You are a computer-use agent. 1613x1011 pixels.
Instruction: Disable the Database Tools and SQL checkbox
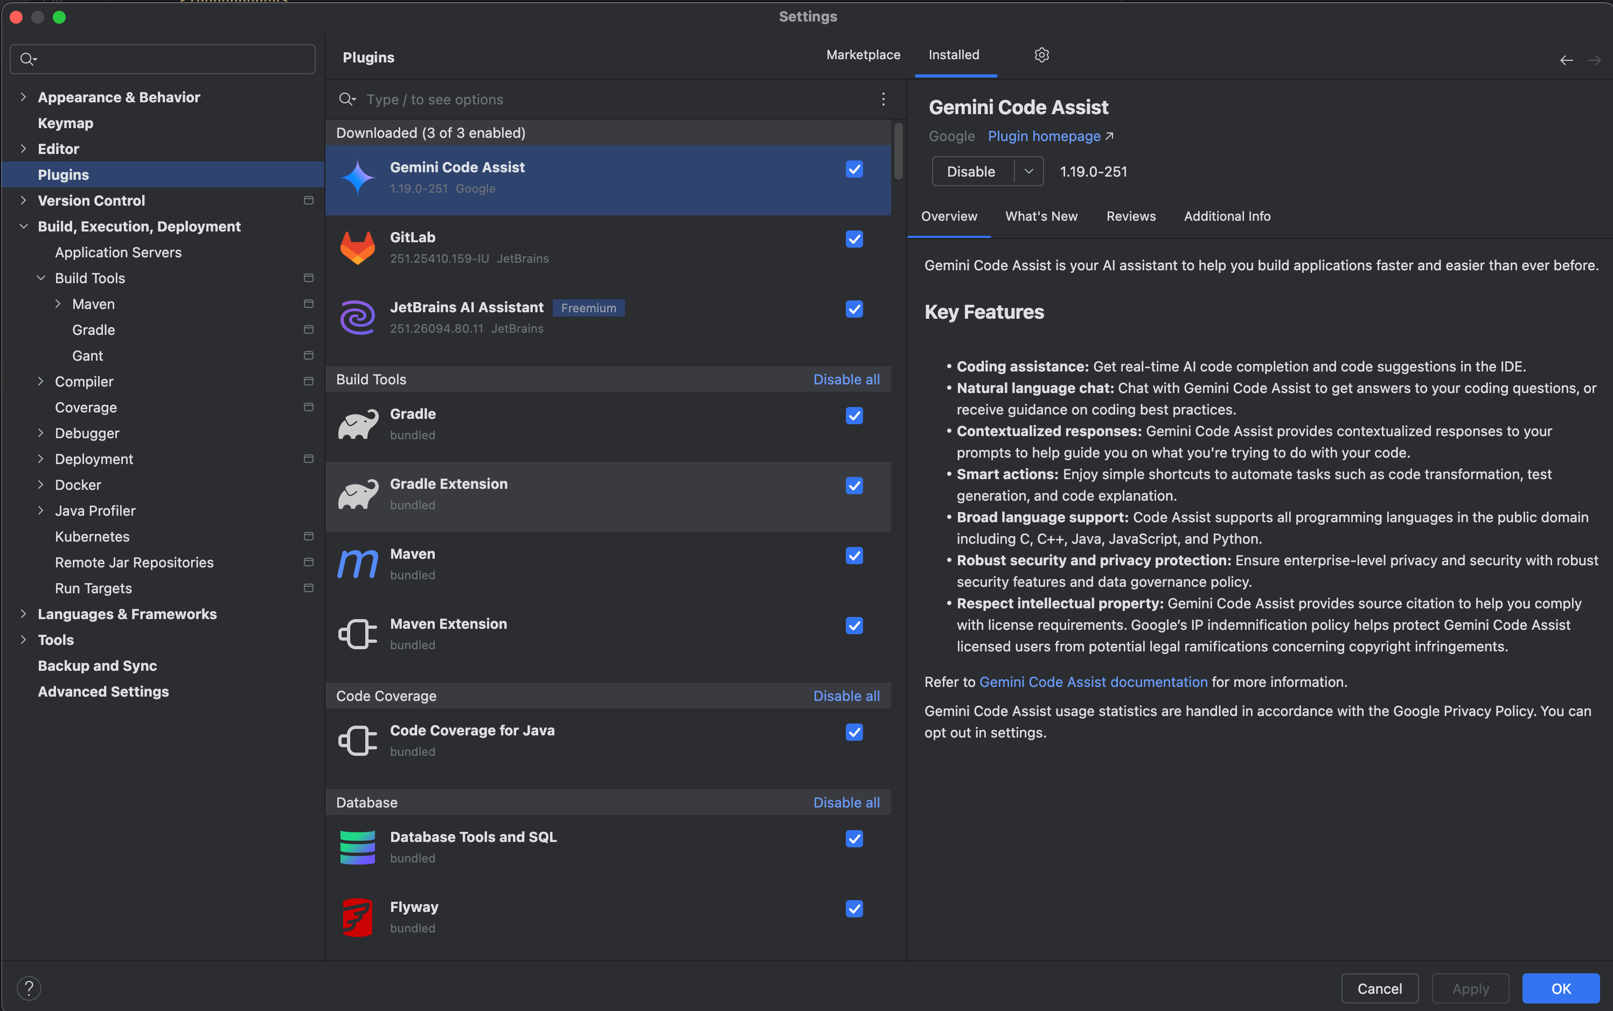pyautogui.click(x=854, y=839)
